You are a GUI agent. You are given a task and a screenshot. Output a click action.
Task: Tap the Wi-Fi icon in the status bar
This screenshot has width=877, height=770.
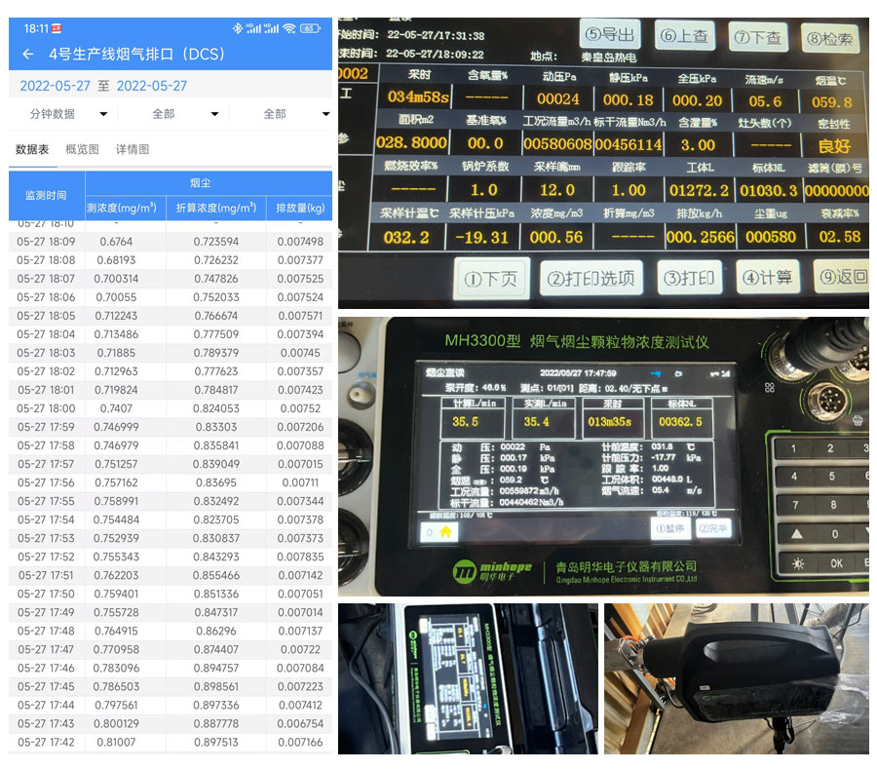coord(289,28)
